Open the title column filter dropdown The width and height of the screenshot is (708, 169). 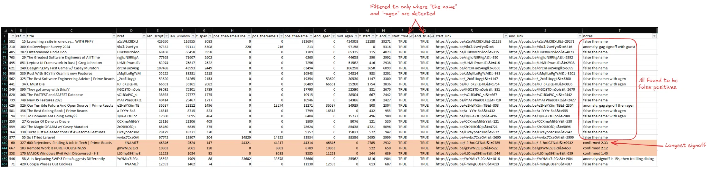(114, 36)
